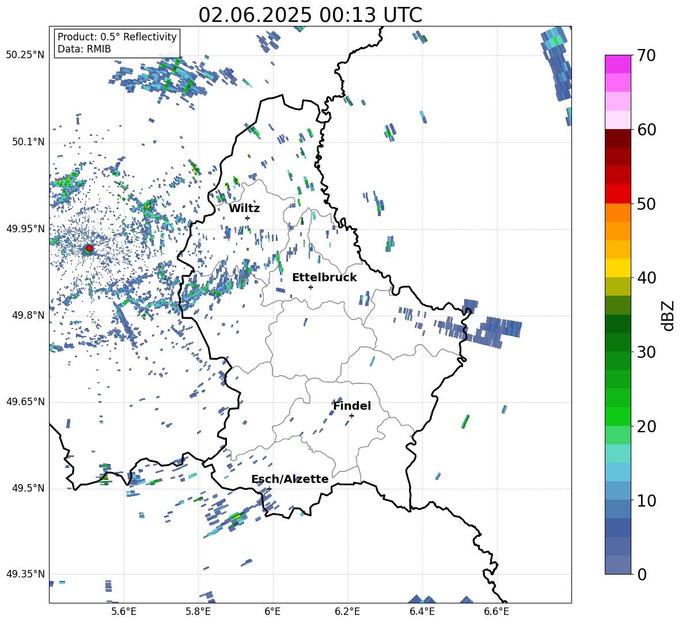The width and height of the screenshot is (682, 623).
Task: Click the bright red 50 dBZ colorbar segment
Action: coord(618,194)
